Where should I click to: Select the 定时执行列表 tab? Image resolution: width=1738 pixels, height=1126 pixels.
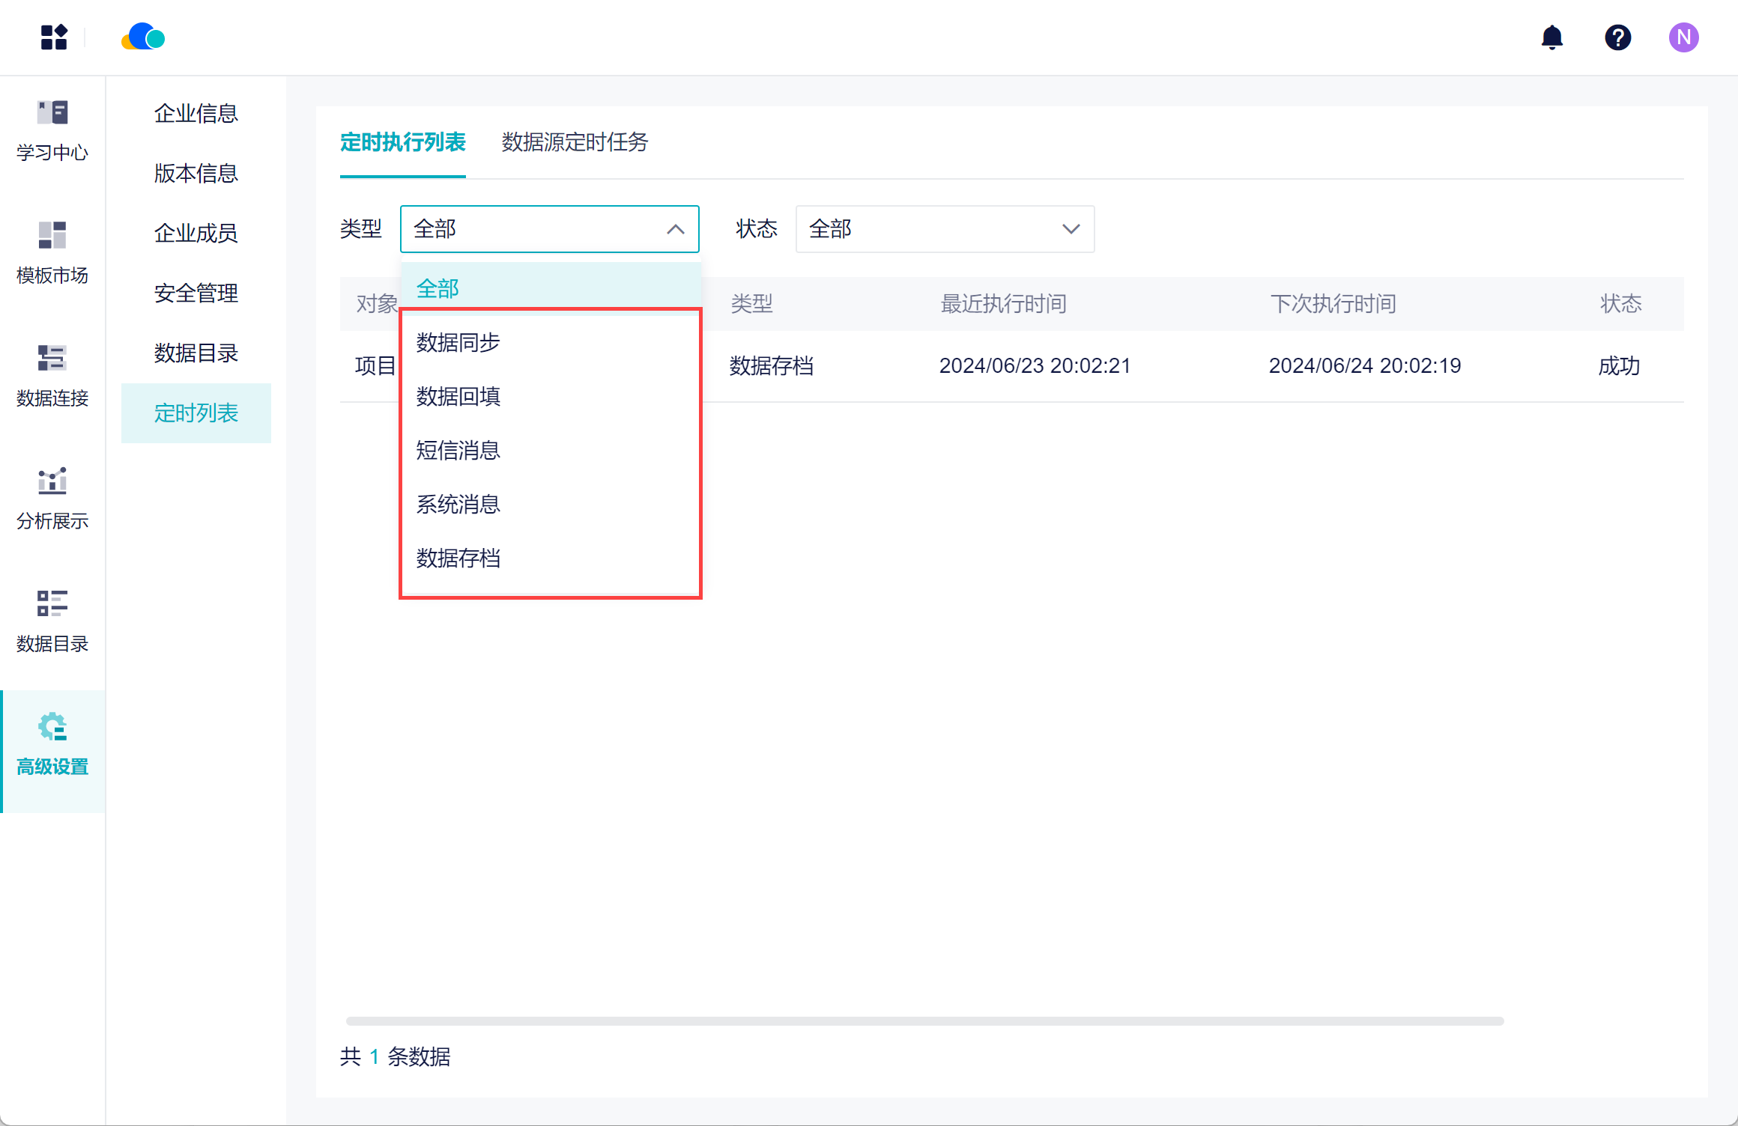coord(402,142)
